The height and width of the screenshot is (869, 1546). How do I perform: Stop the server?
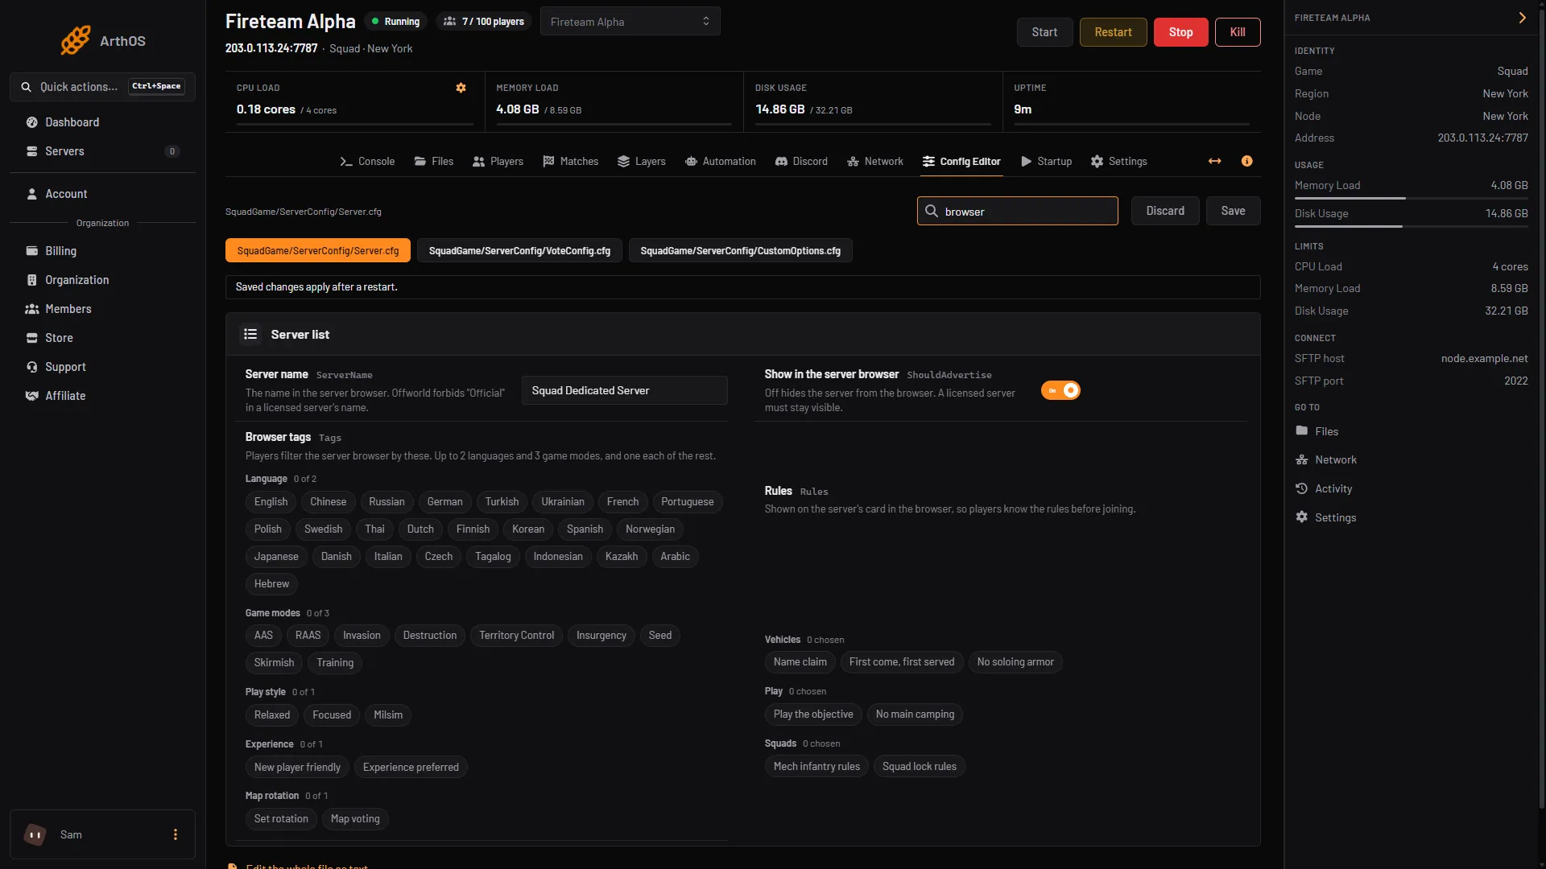[1180, 32]
